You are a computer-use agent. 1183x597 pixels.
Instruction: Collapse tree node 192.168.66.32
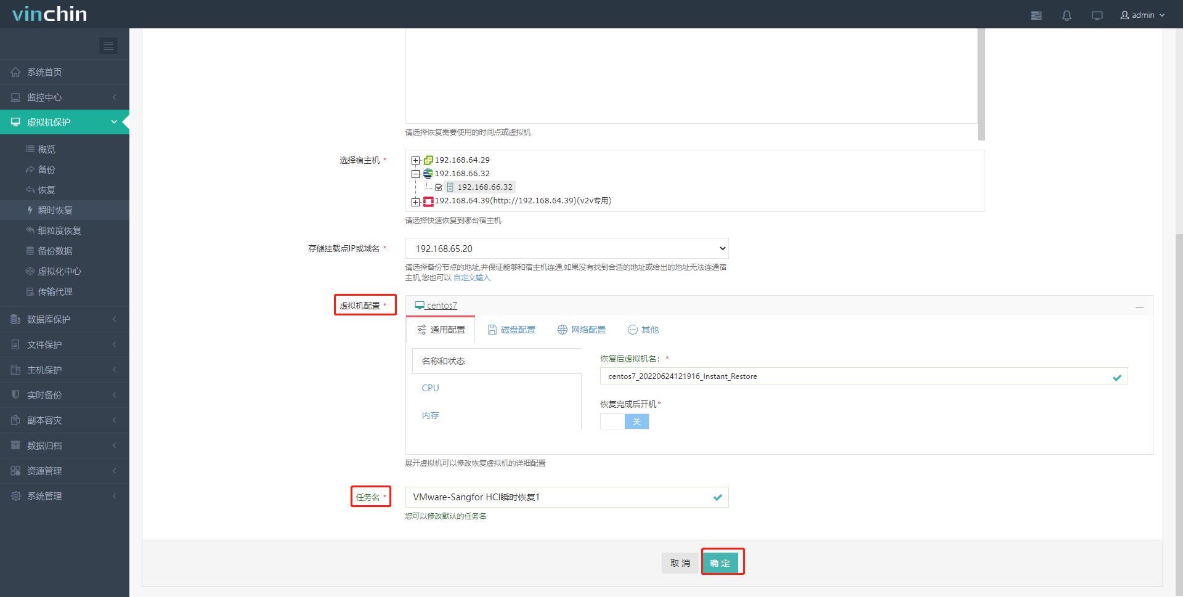416,174
